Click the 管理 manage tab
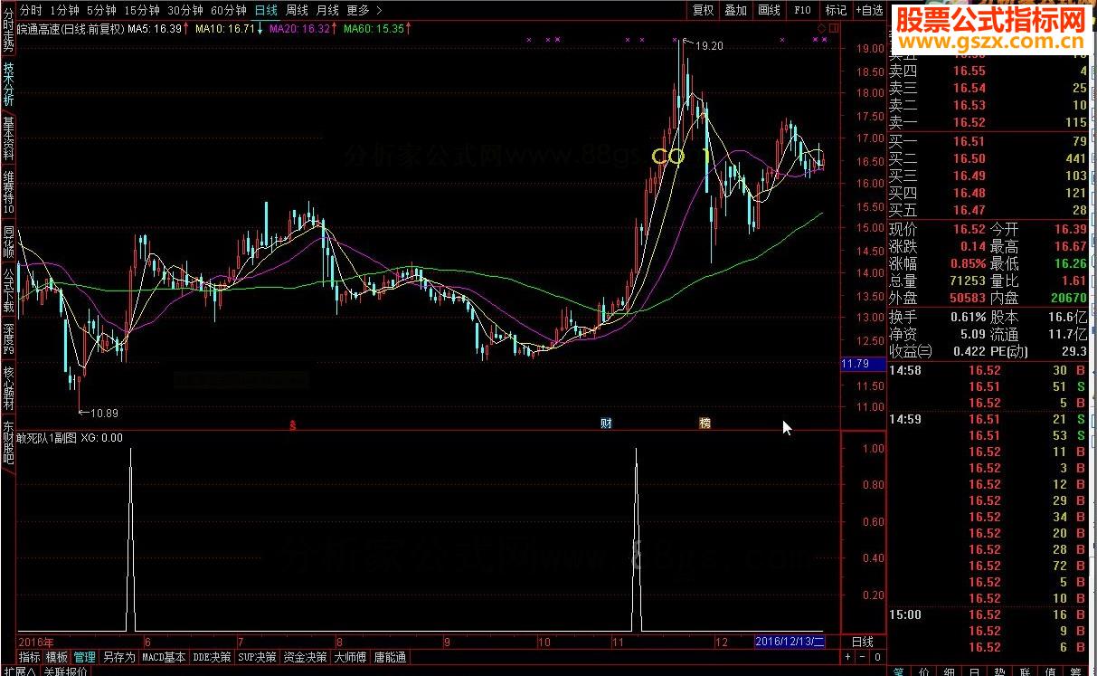This screenshot has height=676, width=1097. pos(85,657)
